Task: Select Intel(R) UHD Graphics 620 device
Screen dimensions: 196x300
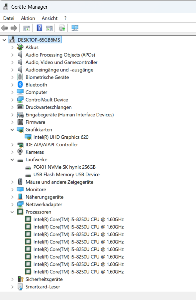Action: (61, 137)
